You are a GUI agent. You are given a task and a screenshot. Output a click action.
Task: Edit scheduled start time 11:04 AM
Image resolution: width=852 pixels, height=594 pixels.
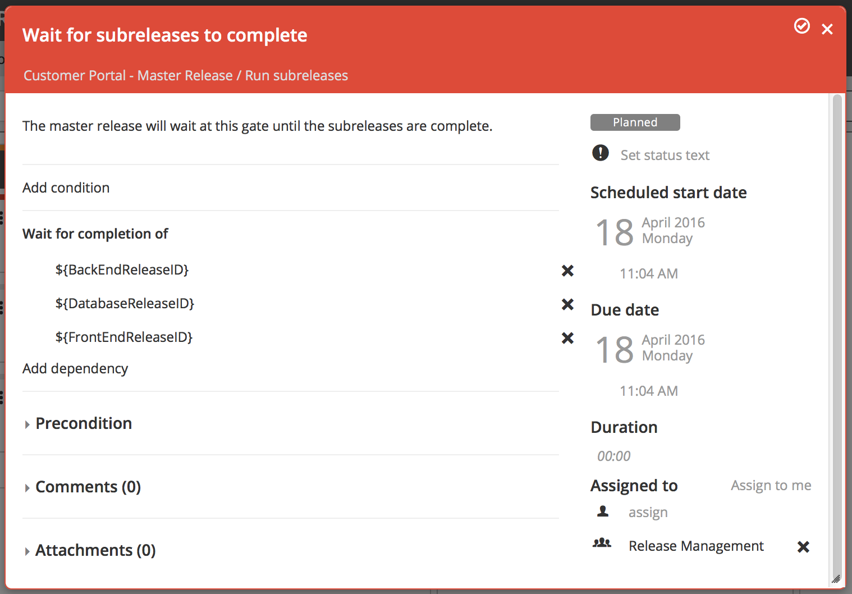pyautogui.click(x=649, y=273)
